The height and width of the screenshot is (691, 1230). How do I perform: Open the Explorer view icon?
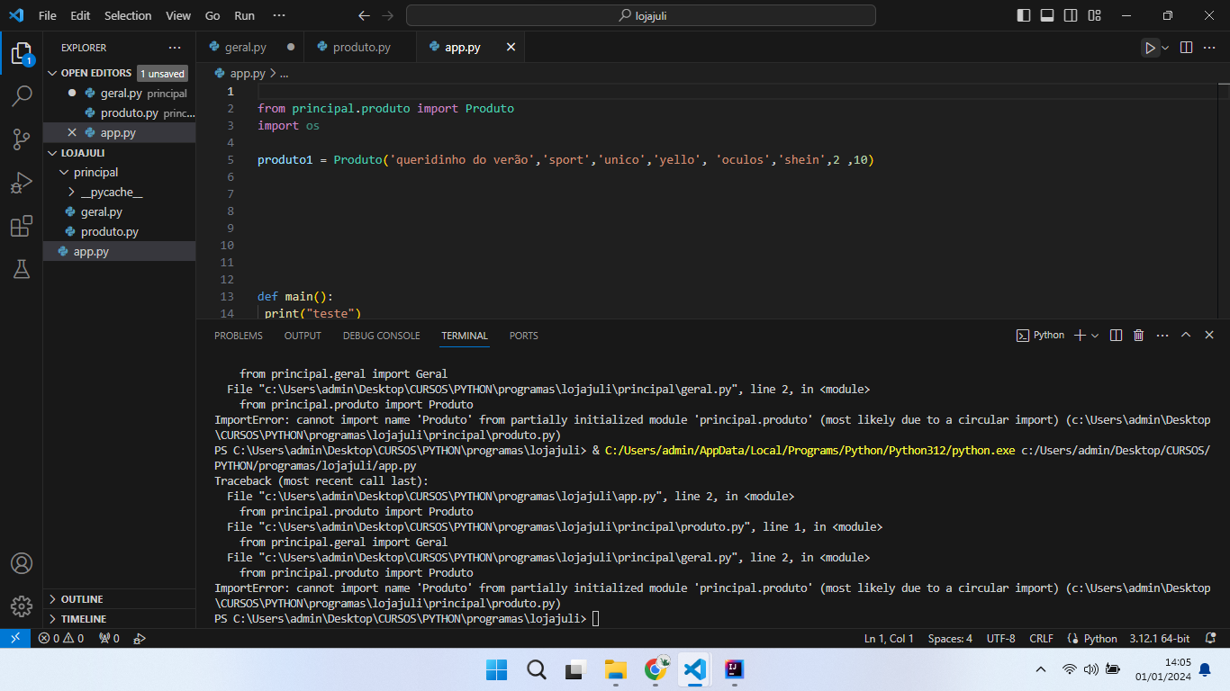point(22,51)
